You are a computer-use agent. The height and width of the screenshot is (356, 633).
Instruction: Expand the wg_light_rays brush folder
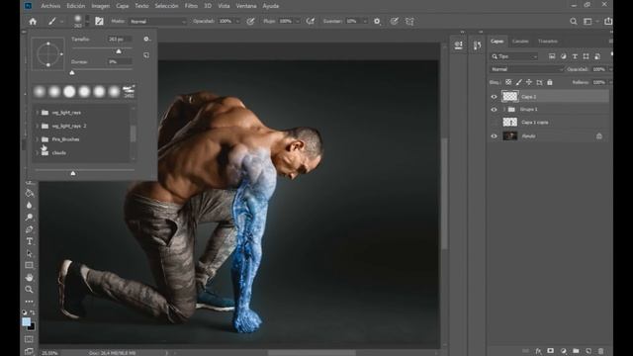[38, 113]
